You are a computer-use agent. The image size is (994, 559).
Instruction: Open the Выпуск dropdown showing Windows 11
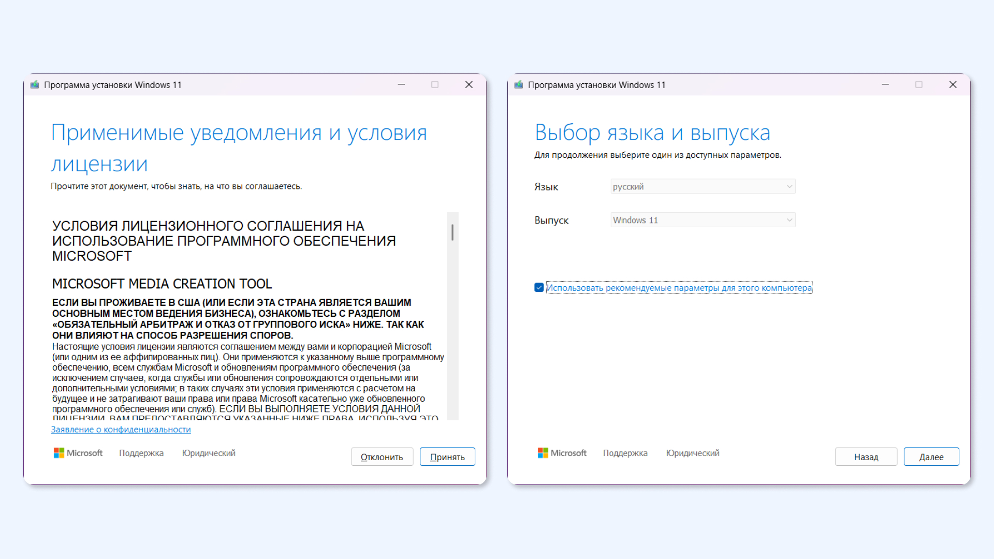pyautogui.click(x=703, y=220)
